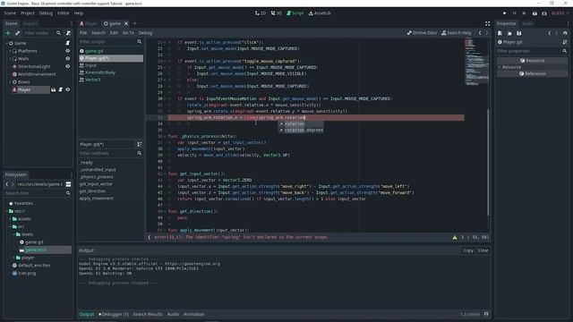Click the Filter properties field
This screenshot has height=322, width=573.
click(532, 51)
